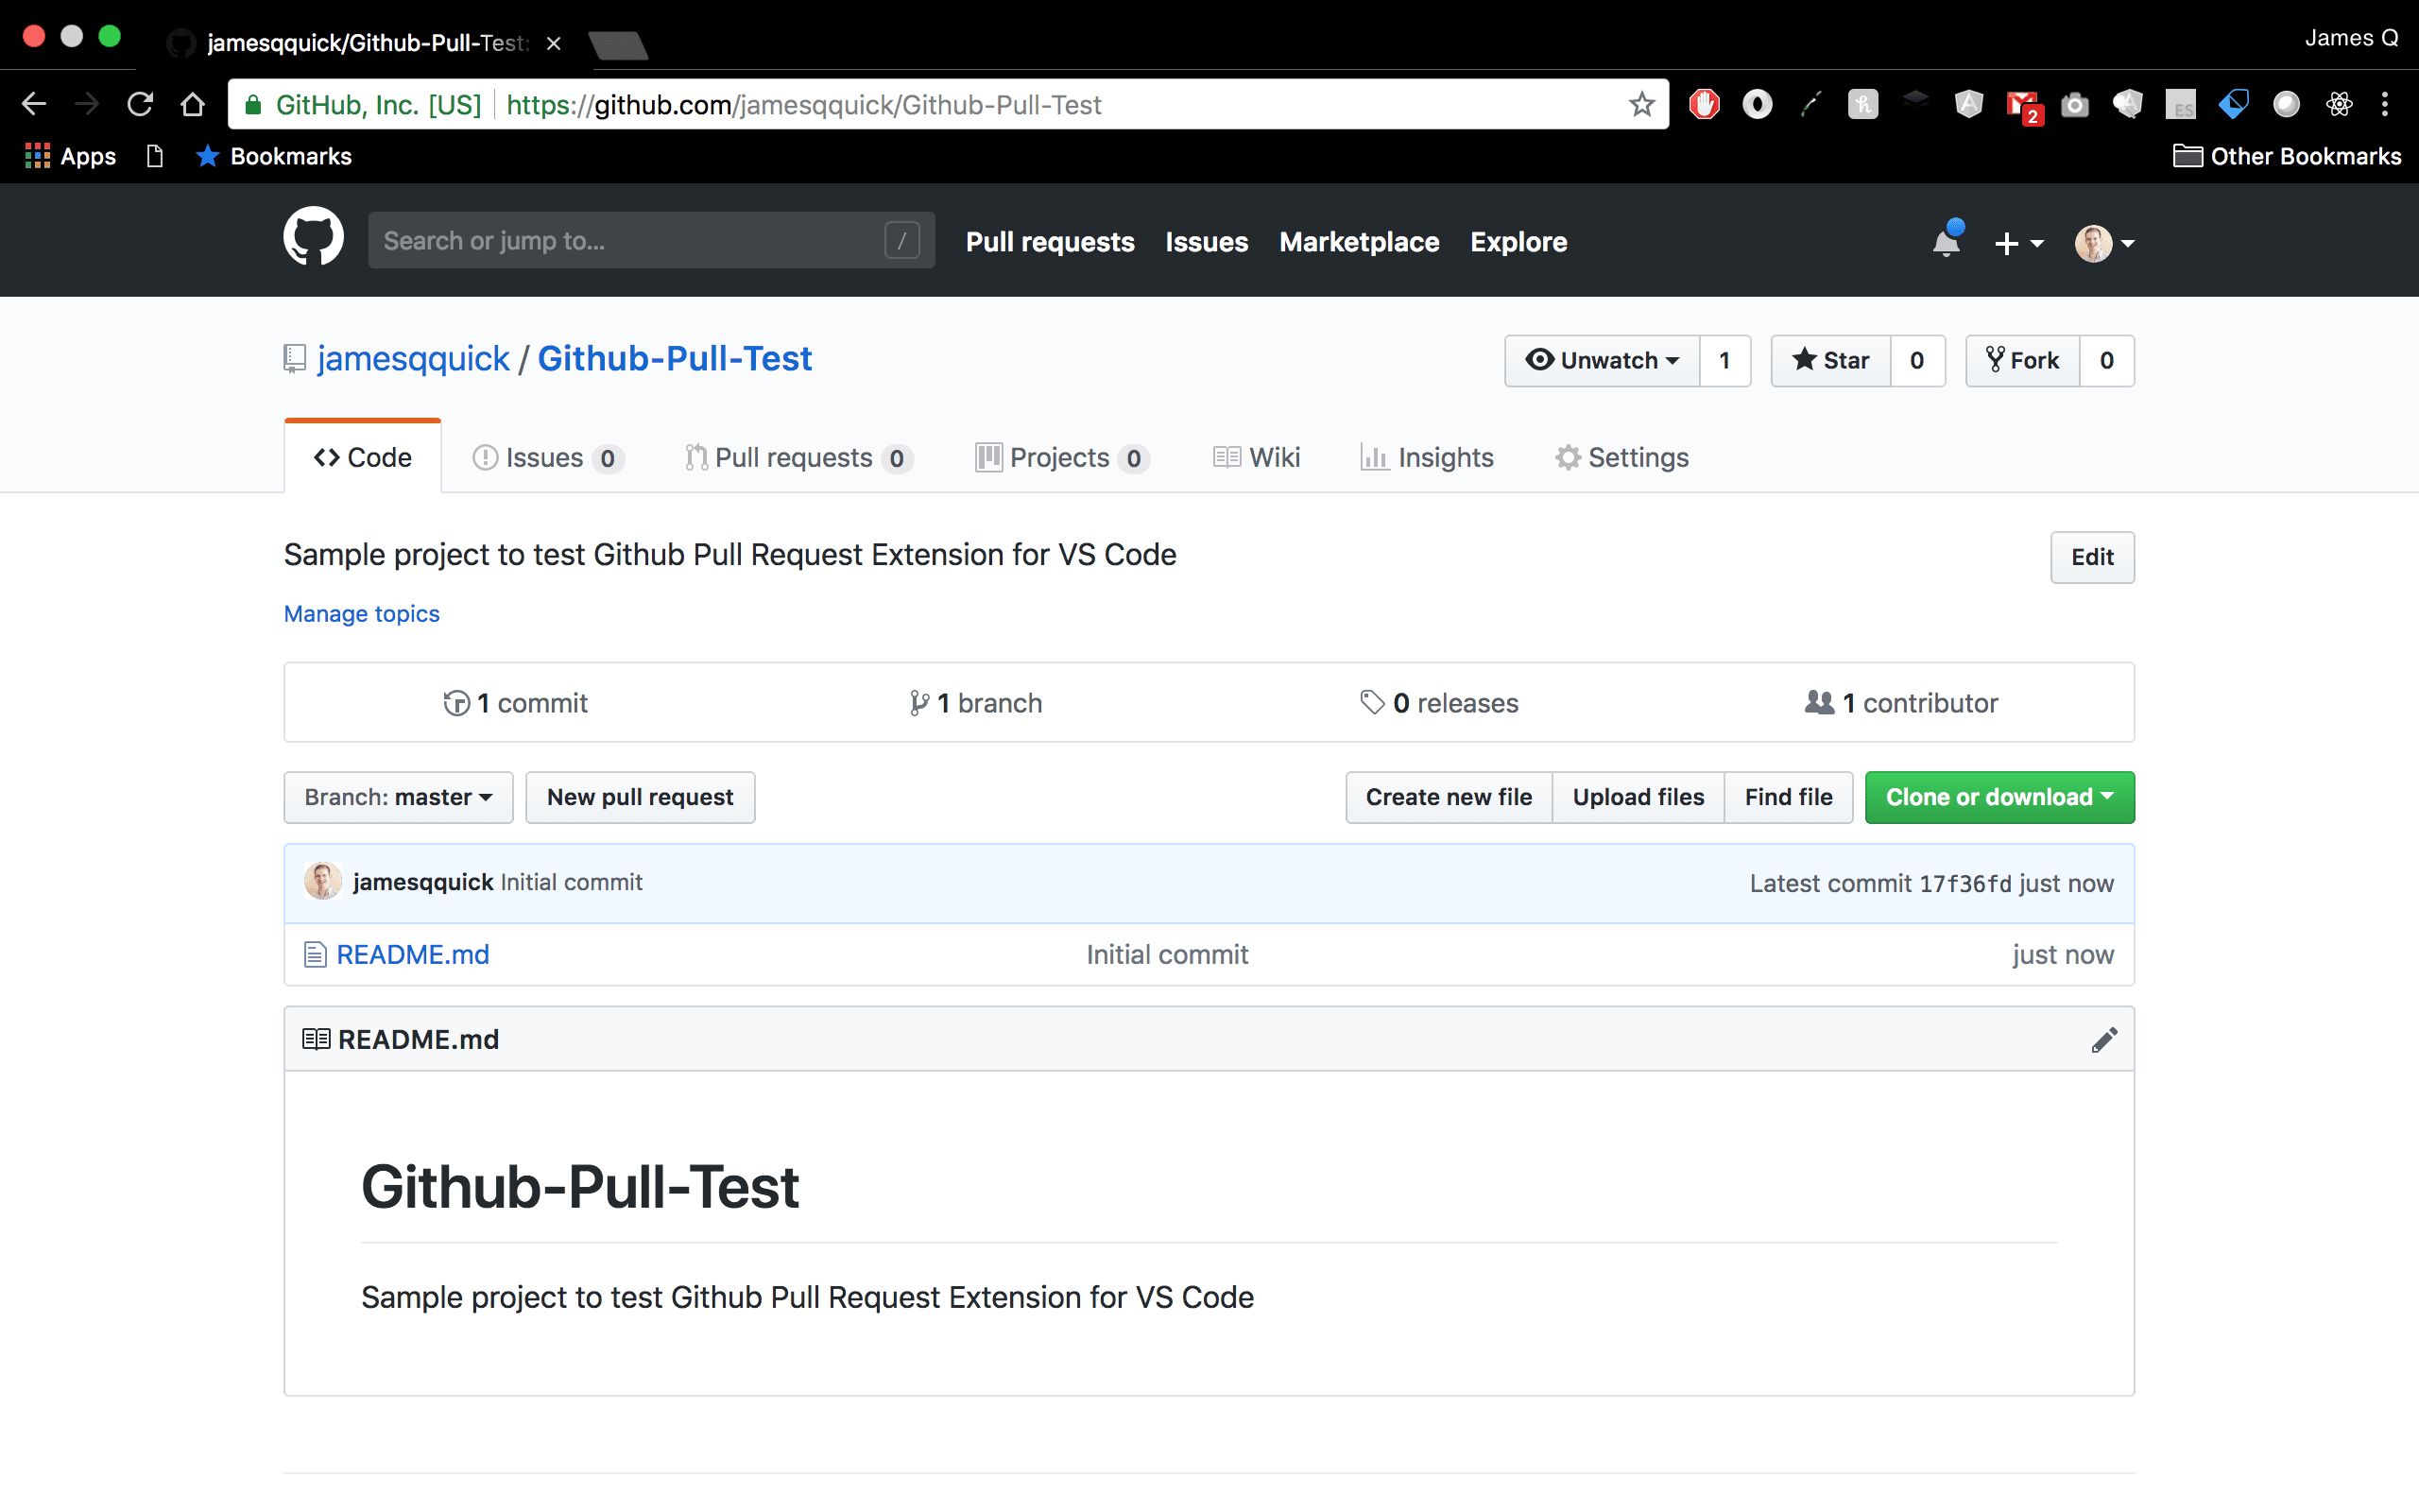Click the slash shortcut key icon in search
2419x1512 pixels.
tap(901, 240)
